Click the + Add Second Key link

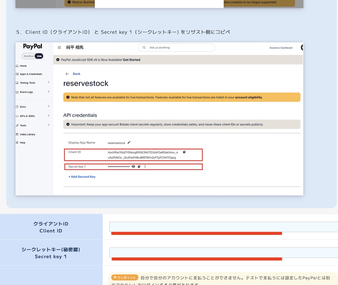pyautogui.click(x=82, y=177)
